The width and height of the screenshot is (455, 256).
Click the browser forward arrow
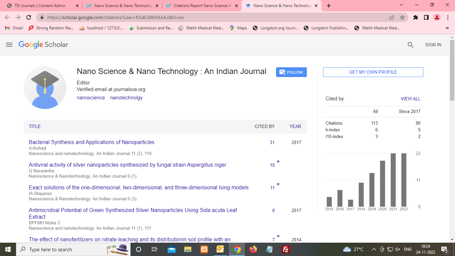pos(18,17)
